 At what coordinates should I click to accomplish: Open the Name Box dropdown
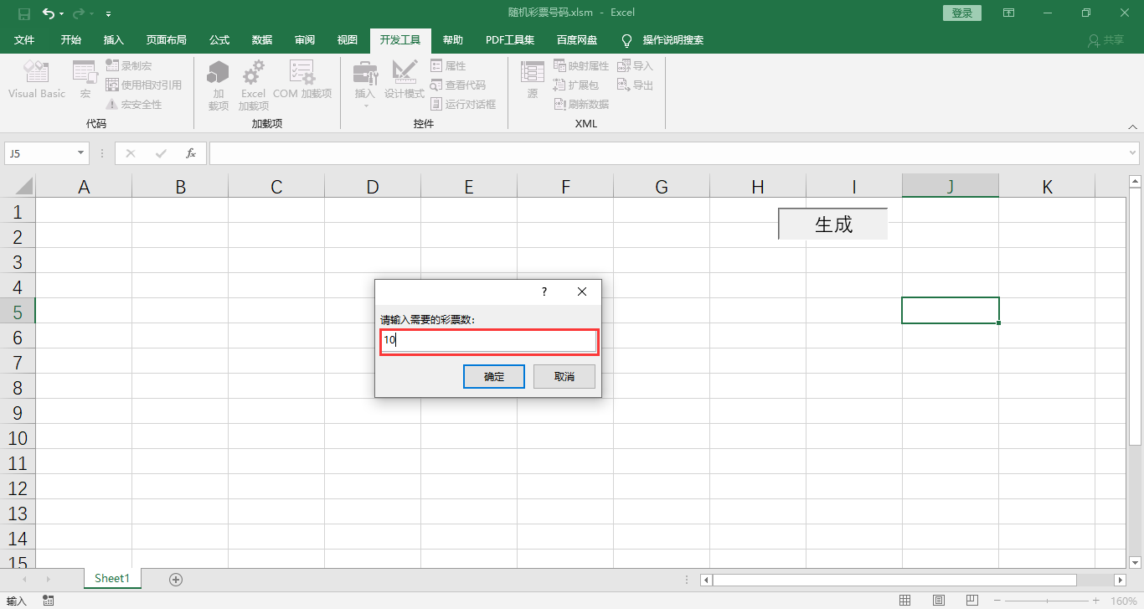tap(80, 153)
